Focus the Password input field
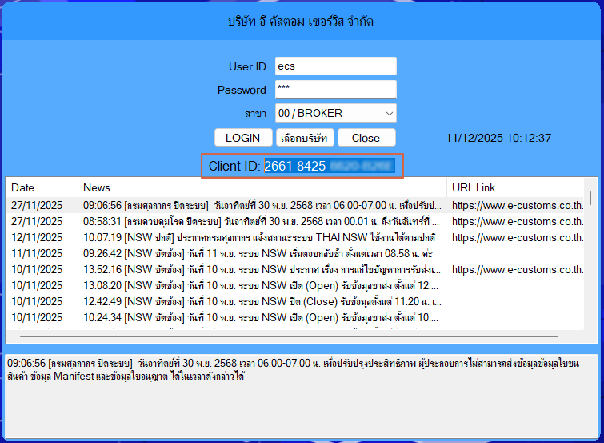 tap(335, 90)
